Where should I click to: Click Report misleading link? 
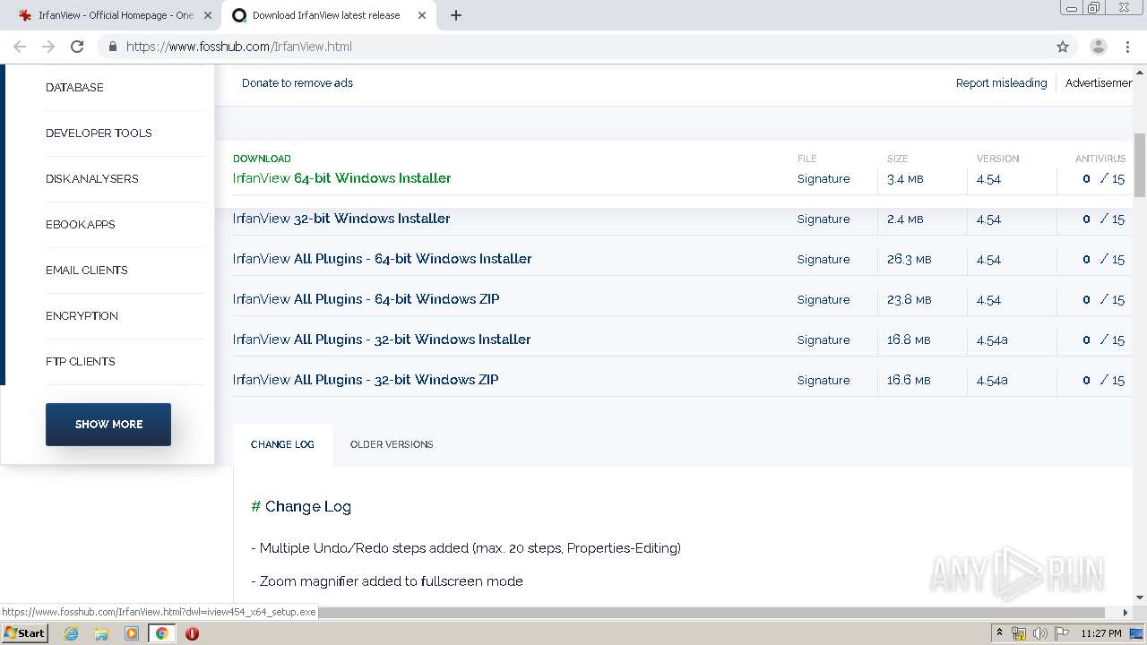(x=1001, y=83)
